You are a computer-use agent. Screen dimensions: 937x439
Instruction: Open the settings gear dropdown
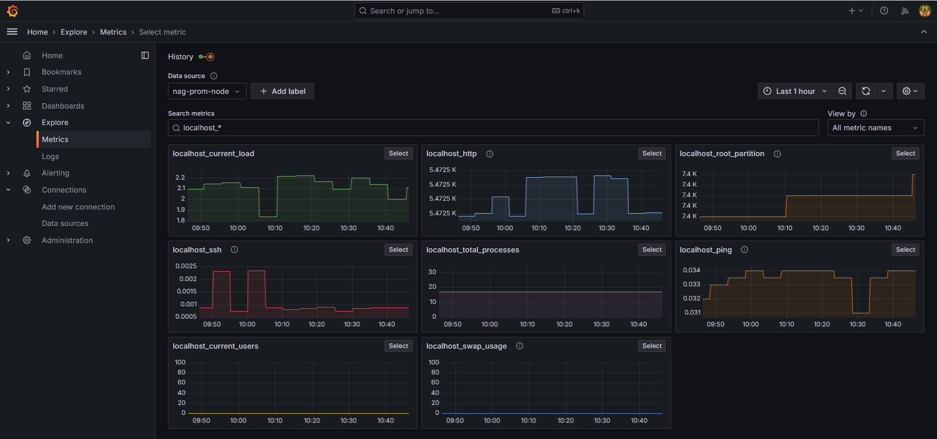point(910,91)
